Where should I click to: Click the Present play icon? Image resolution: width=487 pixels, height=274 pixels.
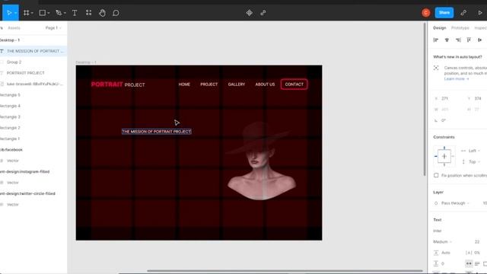(x=480, y=13)
